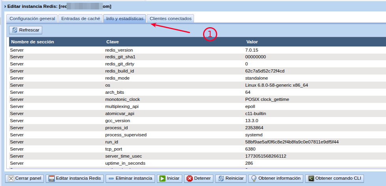Click the lightbulb icon for Obtener información
Viewport: 386px width, 186px height.
coord(254,179)
